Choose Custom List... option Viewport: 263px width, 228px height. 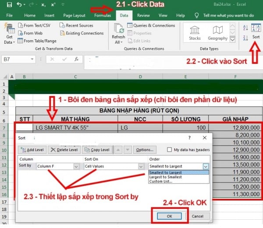[x=179, y=181]
